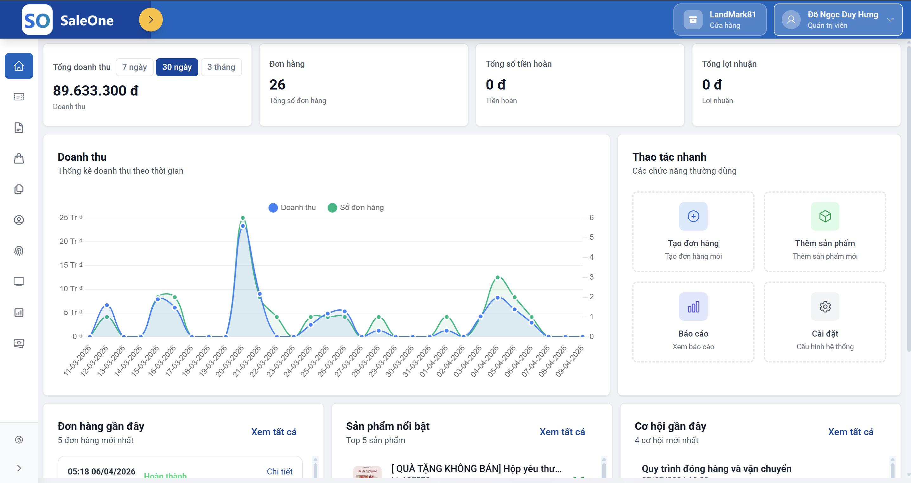Click the Cấu hình hệ thống subtitle
Viewport: 911px width, 483px height.
pos(825,347)
